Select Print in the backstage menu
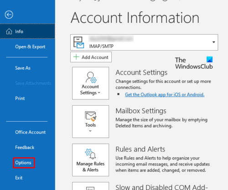 click(20, 98)
